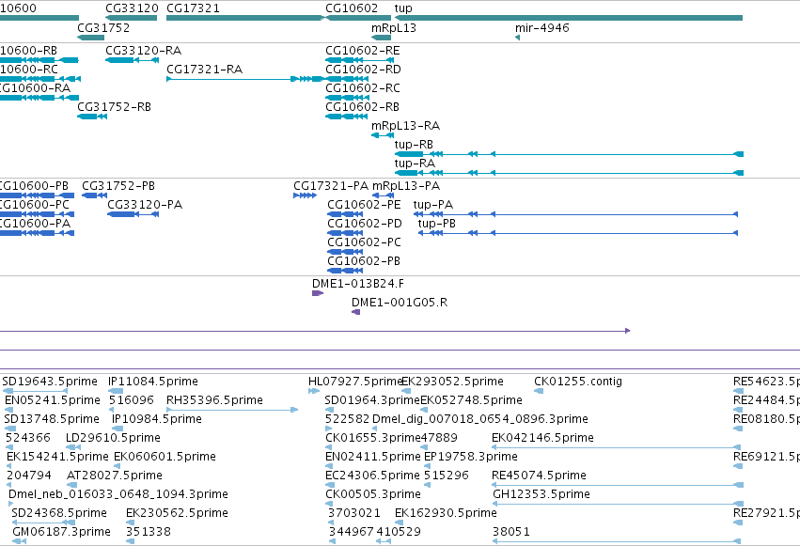This screenshot has width=800, height=546.
Task: Click the CG33120 gene feature label
Action: pos(132,8)
